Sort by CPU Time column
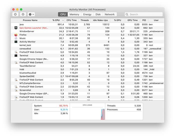The width and height of the screenshot is (175, 137). coord(71,20)
